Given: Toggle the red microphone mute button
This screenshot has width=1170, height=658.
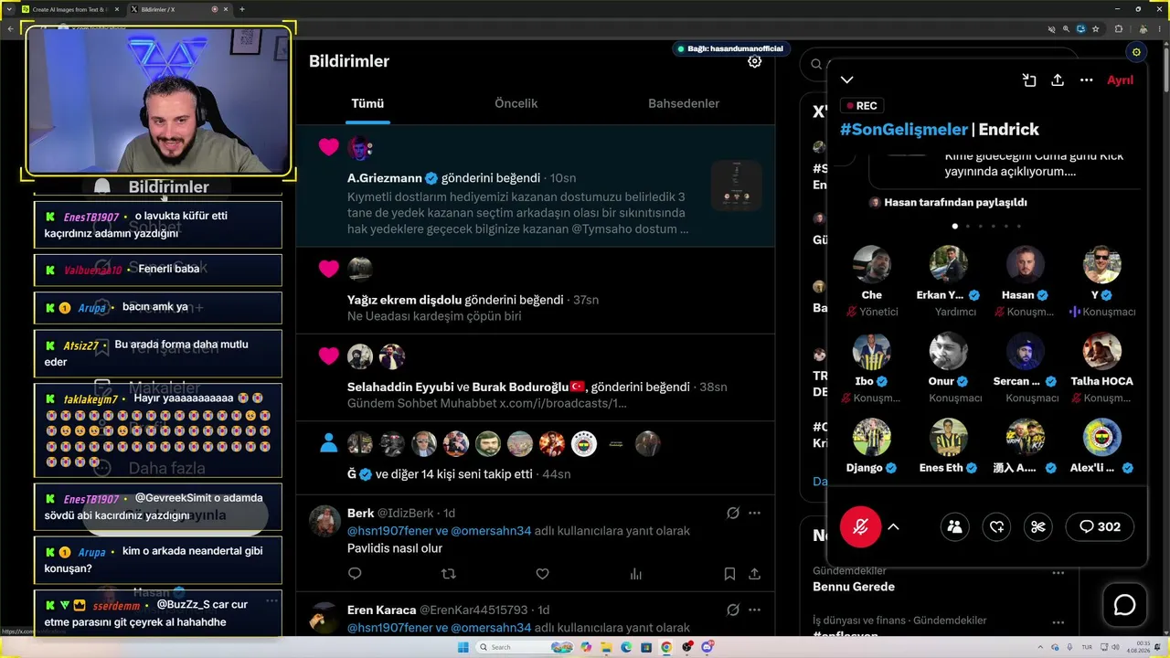Looking at the screenshot, I should 860,526.
